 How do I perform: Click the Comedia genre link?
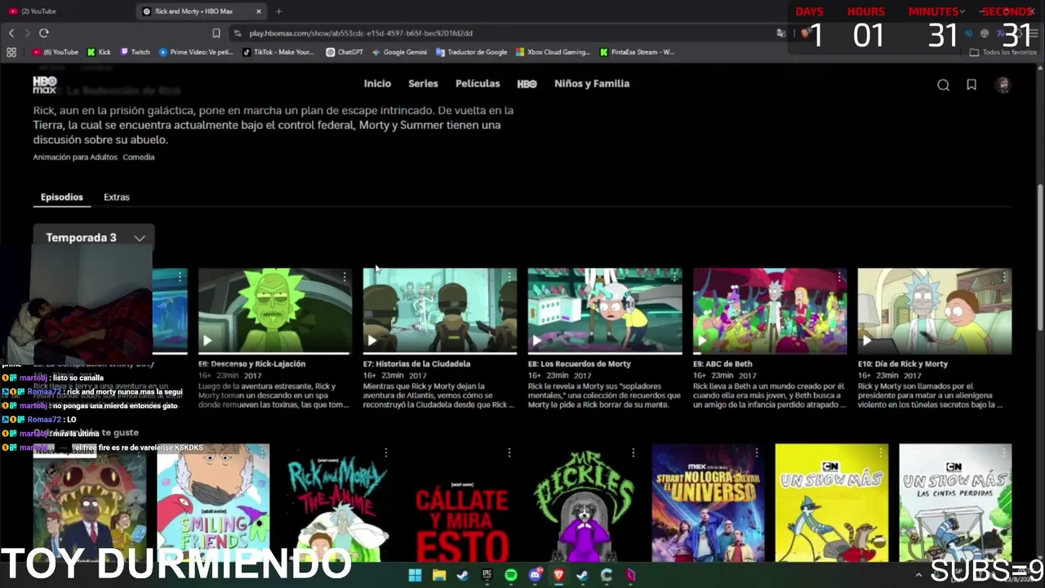(139, 157)
